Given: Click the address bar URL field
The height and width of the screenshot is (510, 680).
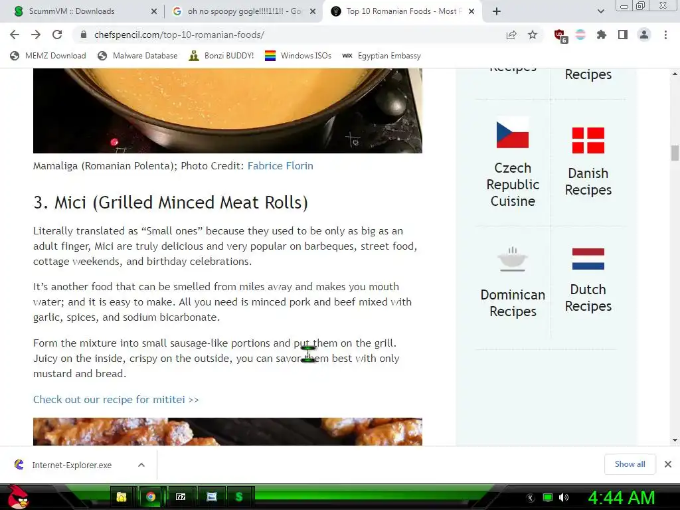Looking at the screenshot, I should point(286,35).
